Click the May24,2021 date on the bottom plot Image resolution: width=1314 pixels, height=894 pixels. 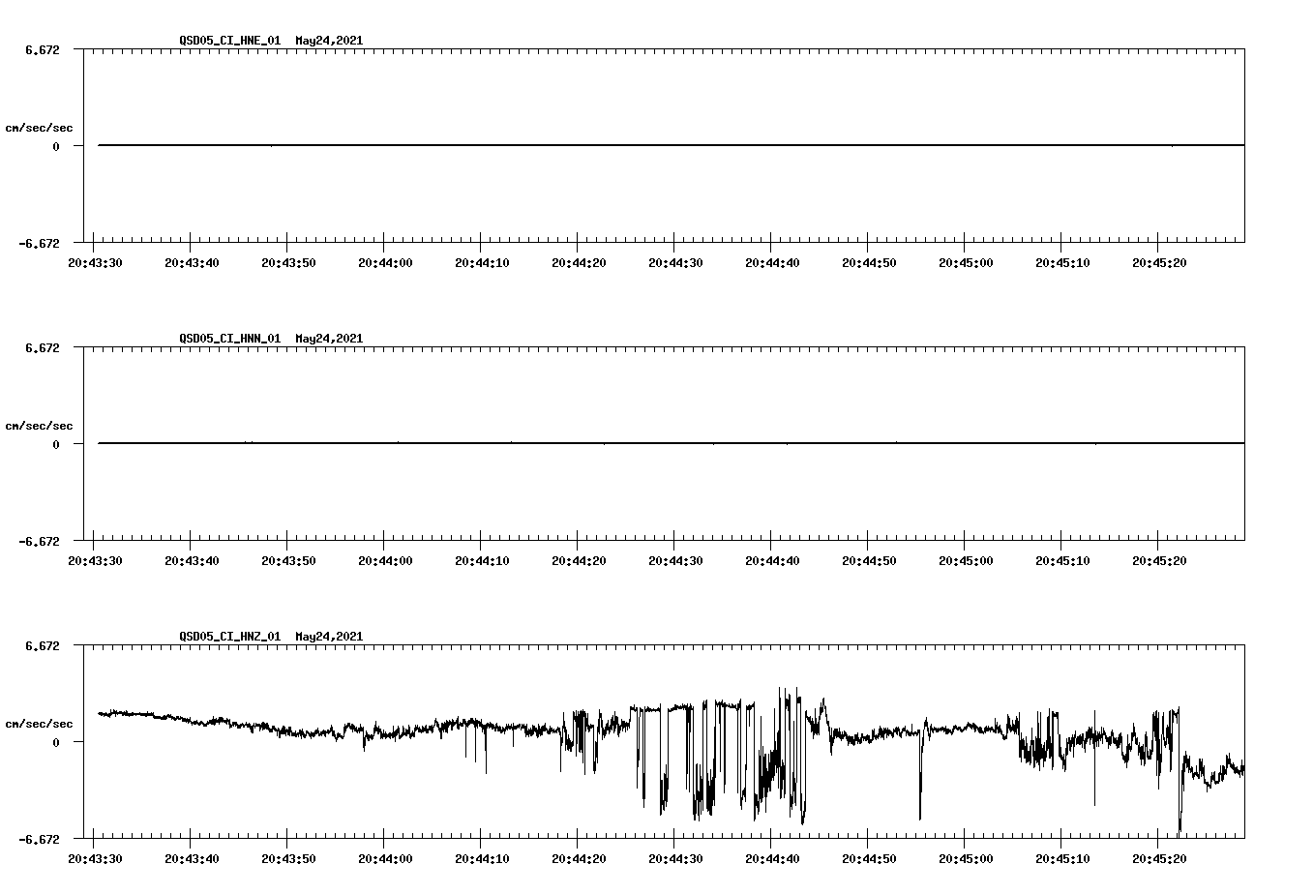click(x=328, y=637)
